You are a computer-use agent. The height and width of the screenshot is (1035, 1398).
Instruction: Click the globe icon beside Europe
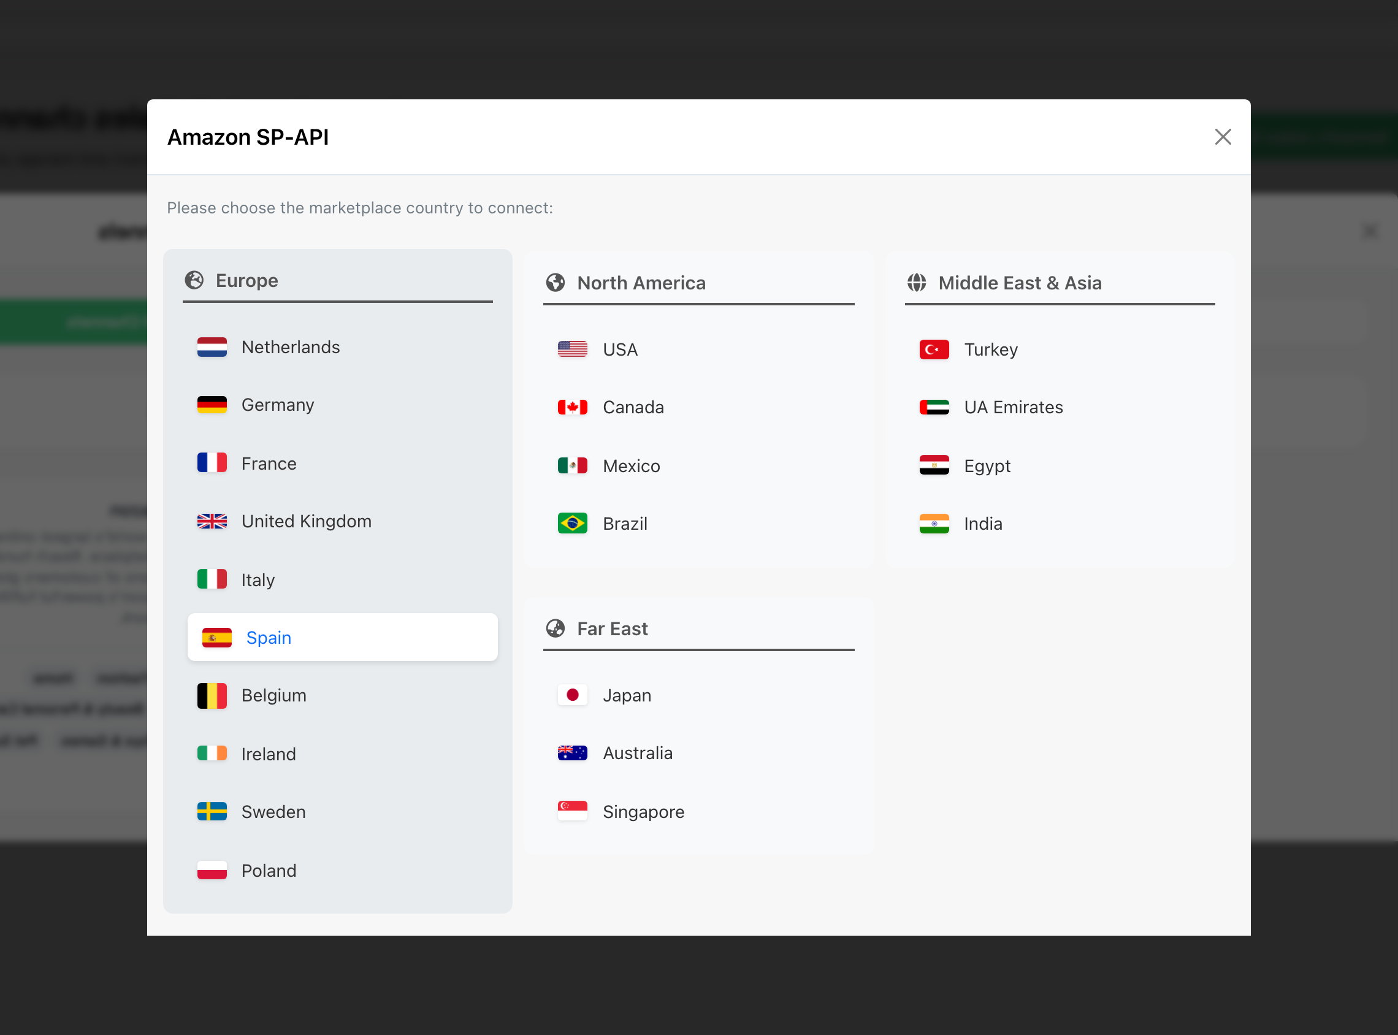194,280
